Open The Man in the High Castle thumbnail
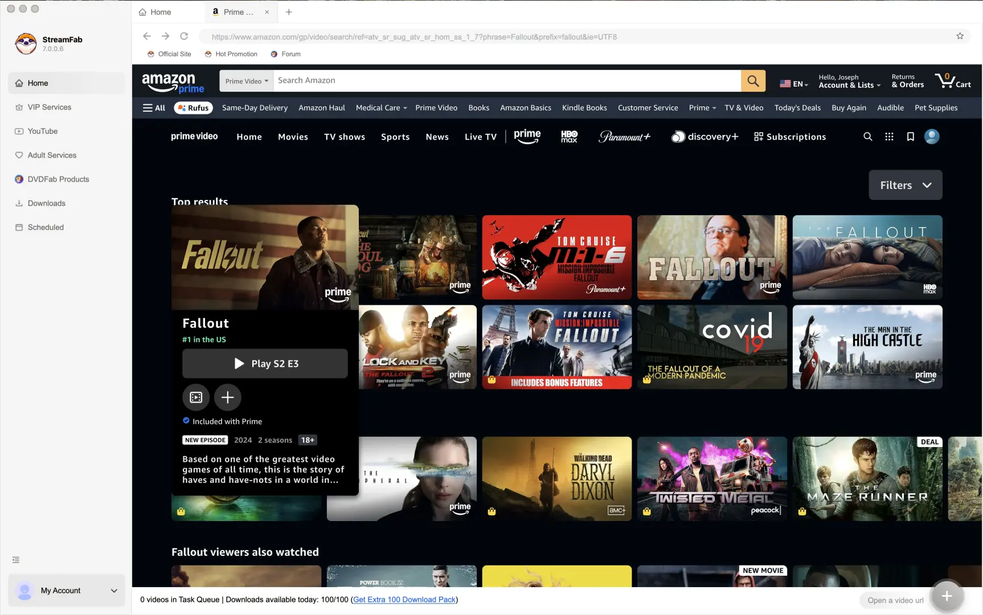983x615 pixels. 867,347
